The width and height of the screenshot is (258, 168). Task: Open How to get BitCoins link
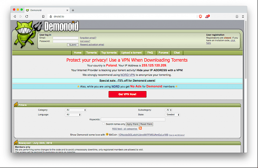pyautogui.click(x=177, y=135)
